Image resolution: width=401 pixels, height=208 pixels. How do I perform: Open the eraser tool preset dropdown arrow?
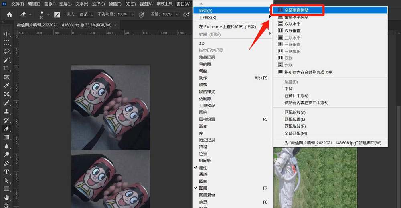point(30,14)
